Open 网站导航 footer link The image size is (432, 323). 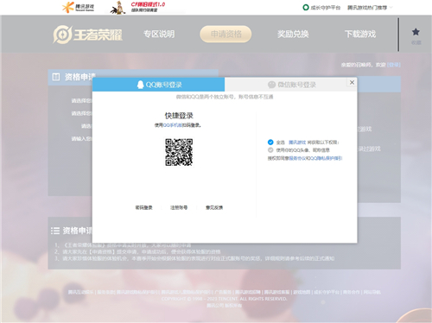click(x=372, y=292)
